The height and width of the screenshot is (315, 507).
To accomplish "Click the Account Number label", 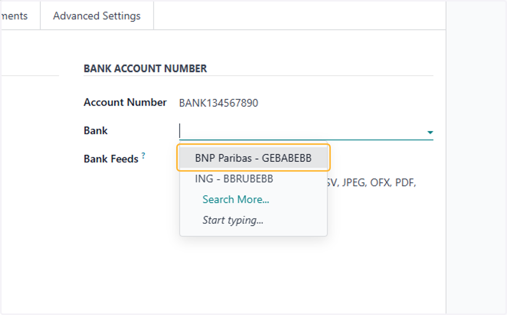I will [125, 103].
